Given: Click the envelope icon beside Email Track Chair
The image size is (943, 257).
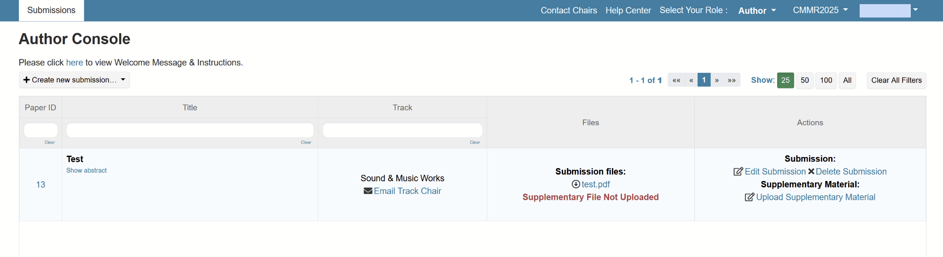Looking at the screenshot, I should 368,191.
